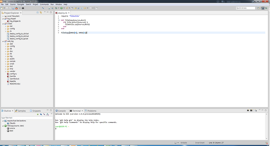Screen dimensions: 270x146
Task: Open the Commands menu
Action: click(x=44, y=4)
